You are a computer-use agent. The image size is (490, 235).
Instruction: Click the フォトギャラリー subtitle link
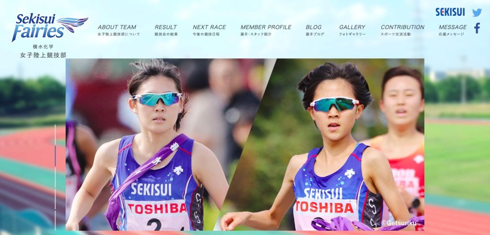click(352, 34)
